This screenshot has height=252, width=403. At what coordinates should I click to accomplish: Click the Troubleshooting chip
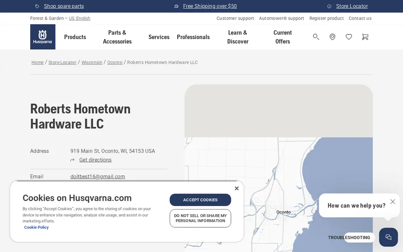point(349,238)
